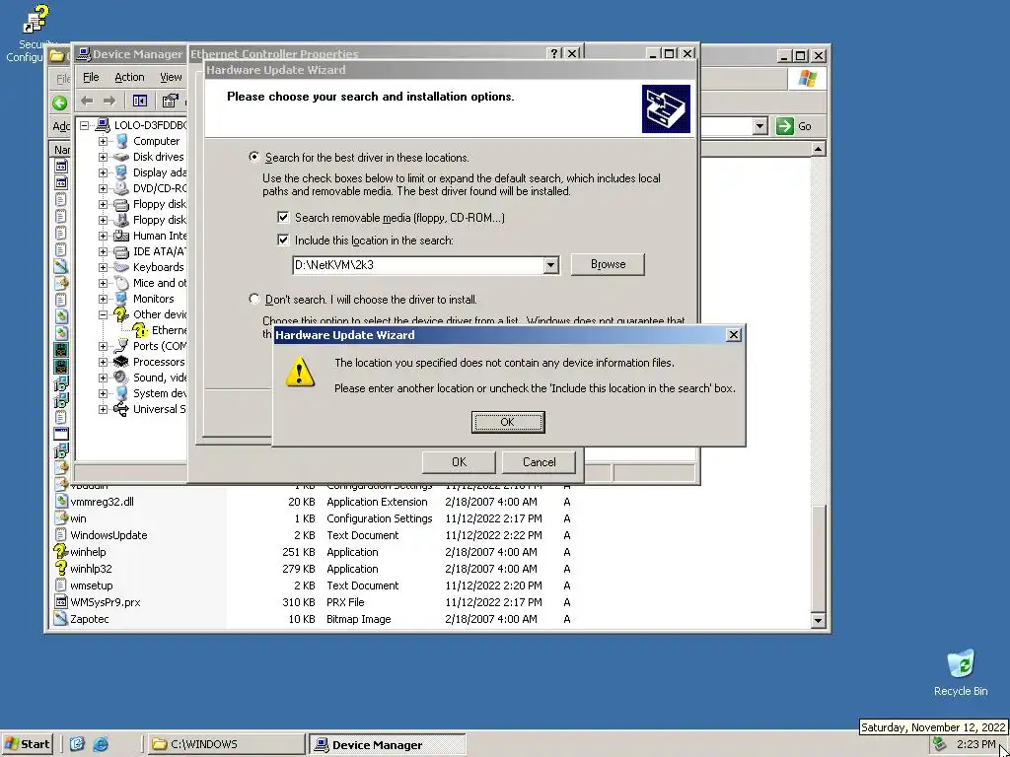Select the Mice and other pointing devices icon
The width and height of the screenshot is (1010, 757).
tap(121, 283)
